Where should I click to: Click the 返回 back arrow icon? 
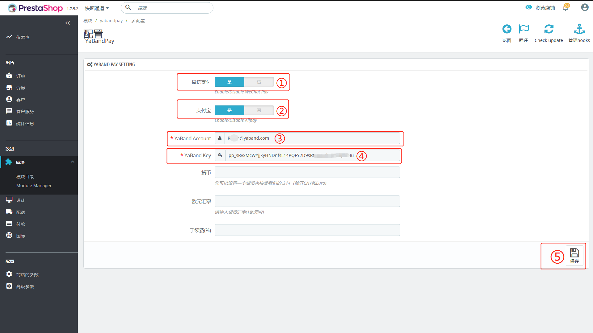[x=507, y=29]
